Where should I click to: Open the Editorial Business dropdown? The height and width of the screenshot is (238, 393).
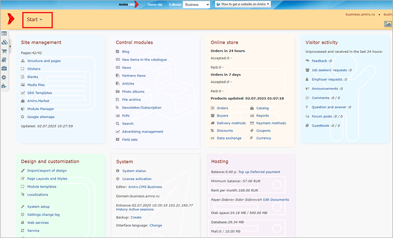click(196, 4)
